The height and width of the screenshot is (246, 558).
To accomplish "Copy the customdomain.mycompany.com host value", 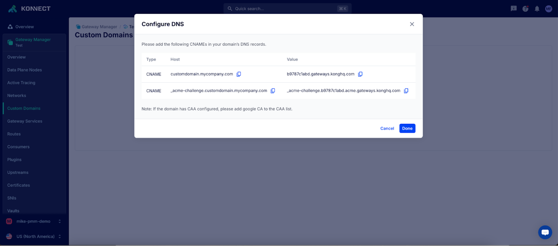I will coord(239,74).
